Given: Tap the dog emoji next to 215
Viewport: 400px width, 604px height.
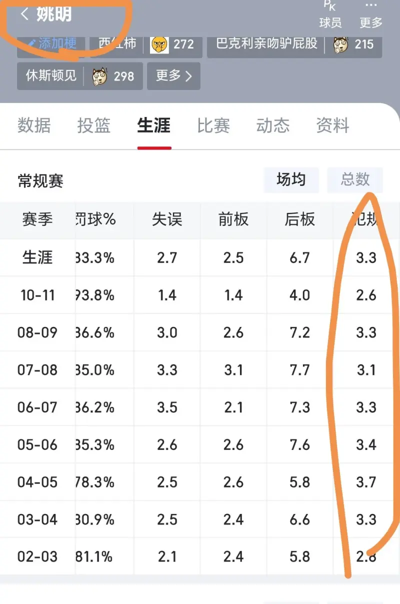Looking at the screenshot, I should pyautogui.click(x=341, y=44).
